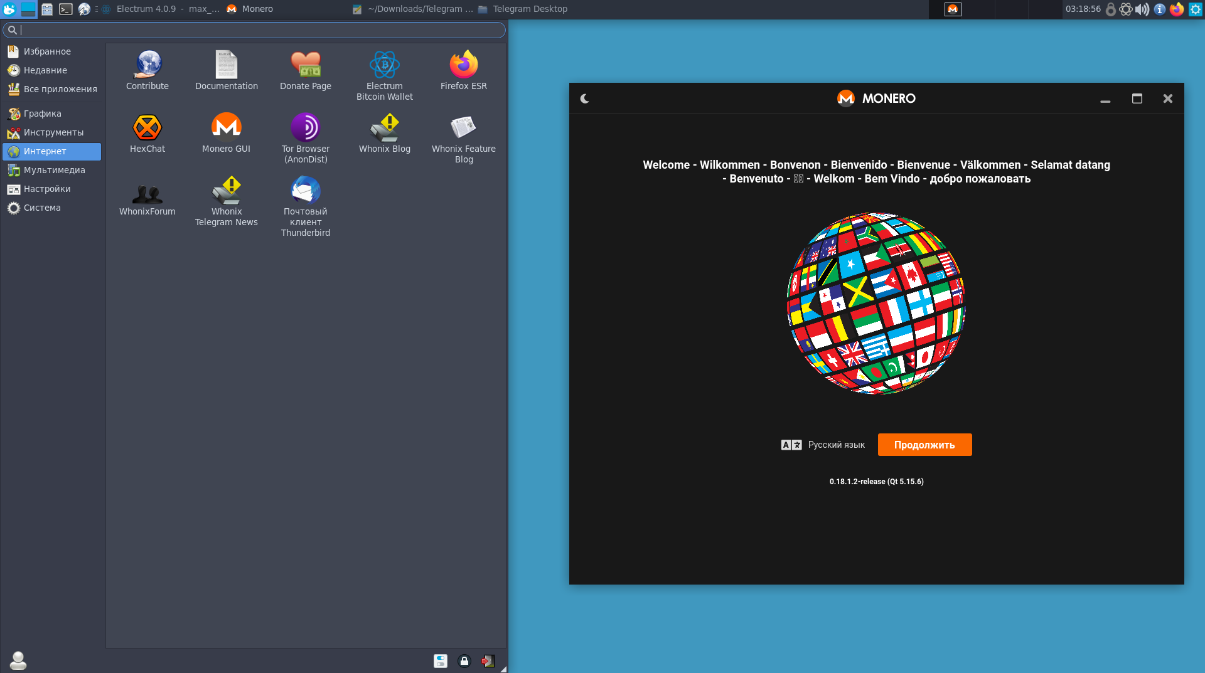Open the file manager panel launcher
1205x673 pixels.
[x=47, y=9]
